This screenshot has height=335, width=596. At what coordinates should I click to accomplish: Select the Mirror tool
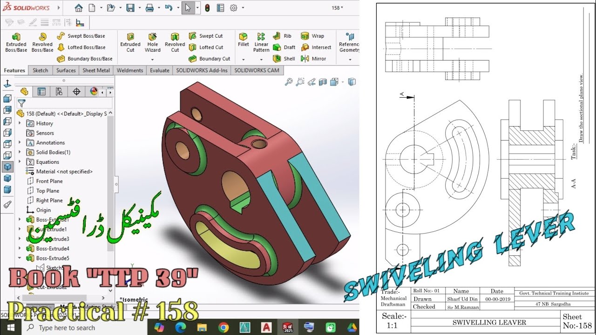coord(313,59)
